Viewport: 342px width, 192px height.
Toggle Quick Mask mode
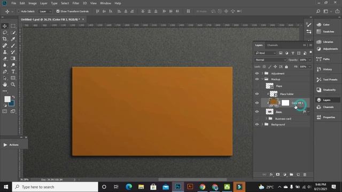click(x=5, y=111)
